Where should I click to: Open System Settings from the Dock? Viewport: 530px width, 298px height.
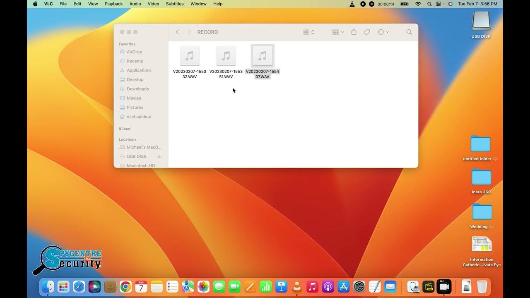(359, 286)
